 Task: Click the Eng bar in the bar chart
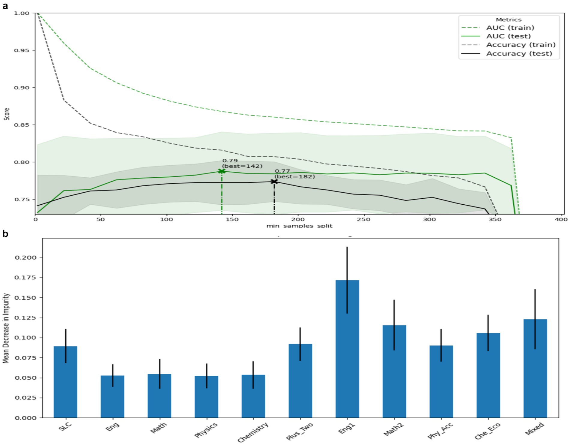pyautogui.click(x=112, y=397)
